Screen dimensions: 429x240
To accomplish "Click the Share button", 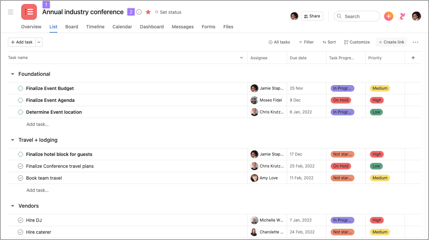I will pyautogui.click(x=312, y=16).
